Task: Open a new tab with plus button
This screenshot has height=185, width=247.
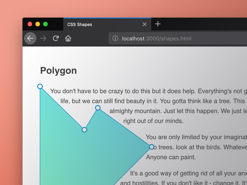Action: coord(158,24)
